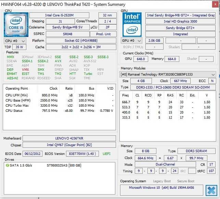Click the CPU Status operating point row
Image resolution: width=220 pixels, height=199 pixels.
pyautogui.click(x=59, y=111)
